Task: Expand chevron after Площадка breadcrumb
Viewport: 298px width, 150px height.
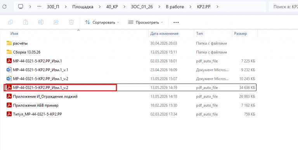Action: point(100,7)
